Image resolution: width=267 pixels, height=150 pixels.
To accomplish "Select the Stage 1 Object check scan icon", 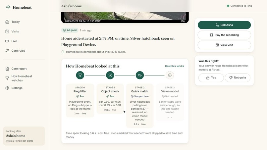I will point(110,75).
